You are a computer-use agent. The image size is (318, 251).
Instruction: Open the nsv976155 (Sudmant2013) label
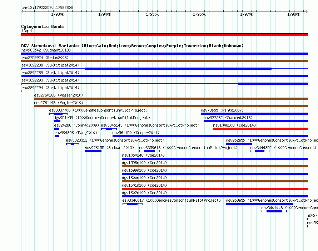(x=110, y=148)
